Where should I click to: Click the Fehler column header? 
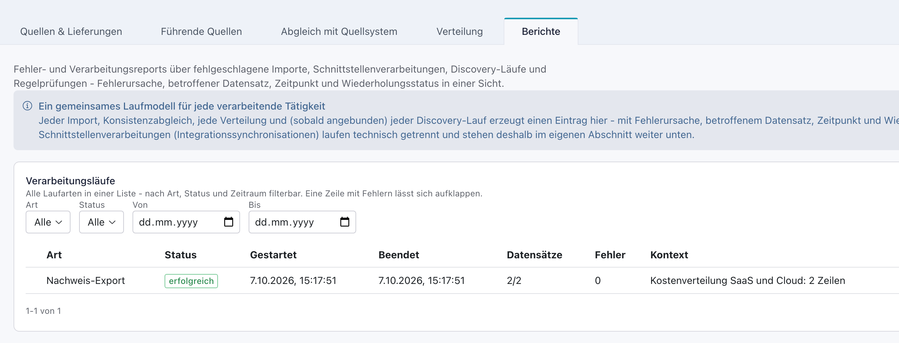point(610,255)
